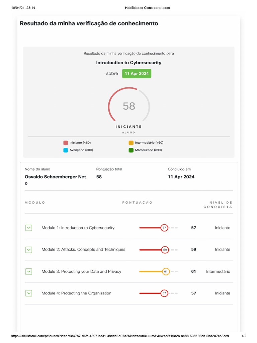Click the green 11 Apr 2024 date badge
The width and height of the screenshot is (257, 343).
137,74
